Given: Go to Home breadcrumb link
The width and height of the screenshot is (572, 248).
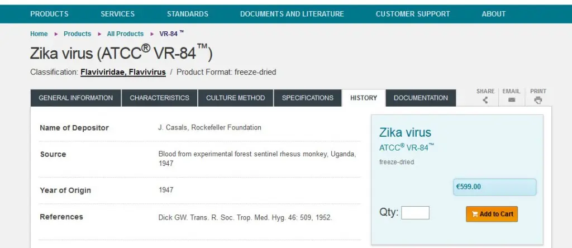Looking at the screenshot, I should (39, 34).
